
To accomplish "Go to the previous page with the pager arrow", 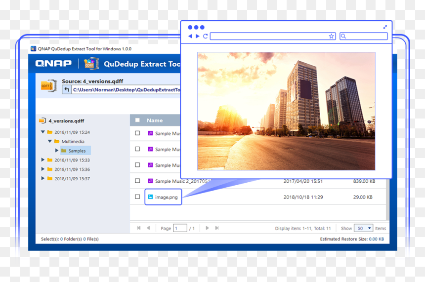I will pos(148,228).
